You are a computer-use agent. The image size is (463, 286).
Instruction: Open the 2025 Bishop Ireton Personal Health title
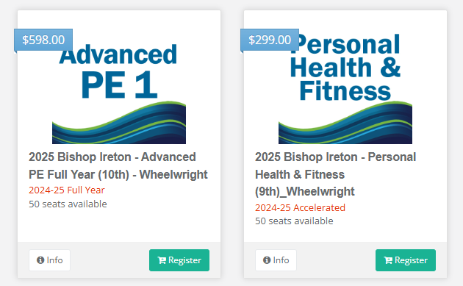click(335, 174)
